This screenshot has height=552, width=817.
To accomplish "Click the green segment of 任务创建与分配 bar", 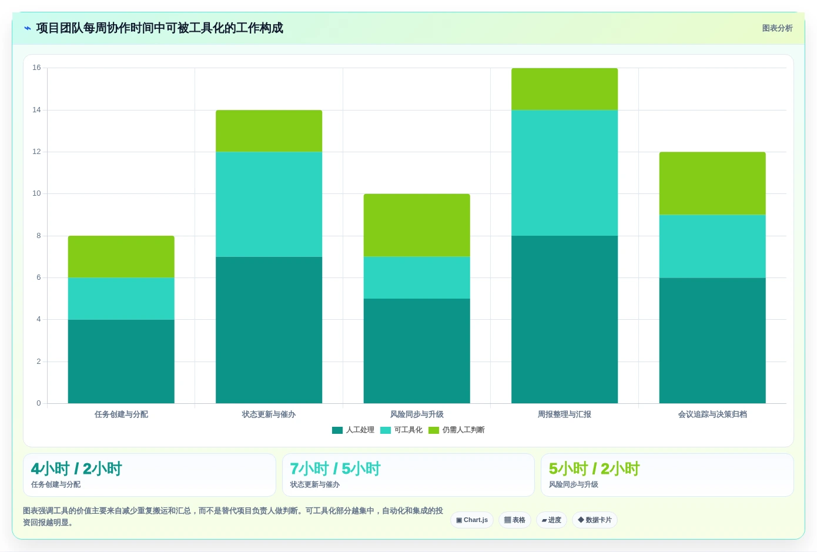I will (121, 257).
